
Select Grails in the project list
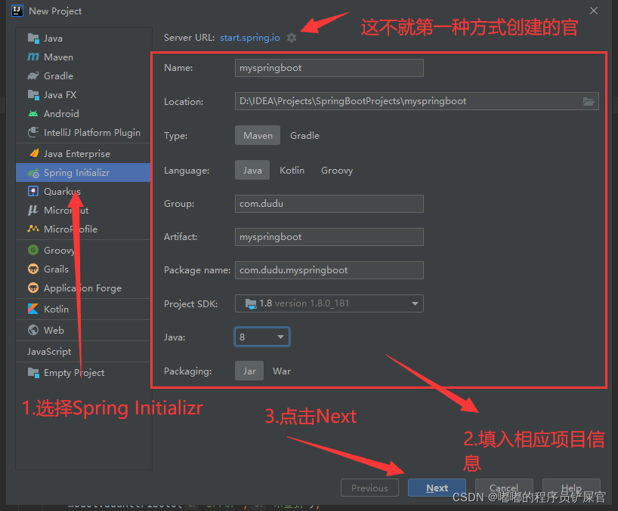tap(83, 269)
